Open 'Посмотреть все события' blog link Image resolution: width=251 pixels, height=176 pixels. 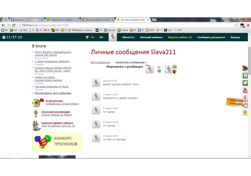pos(53,93)
